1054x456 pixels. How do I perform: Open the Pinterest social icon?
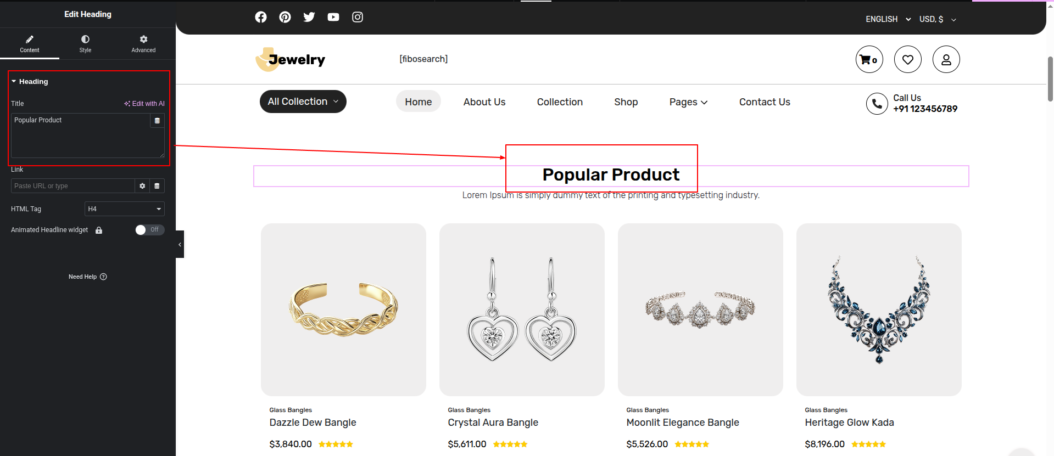[x=285, y=17]
